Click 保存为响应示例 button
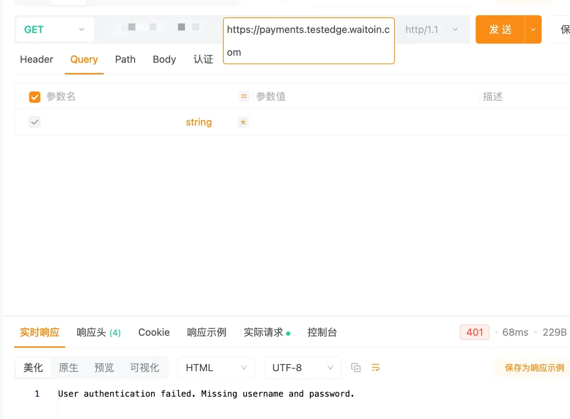570x419 pixels. coord(535,368)
